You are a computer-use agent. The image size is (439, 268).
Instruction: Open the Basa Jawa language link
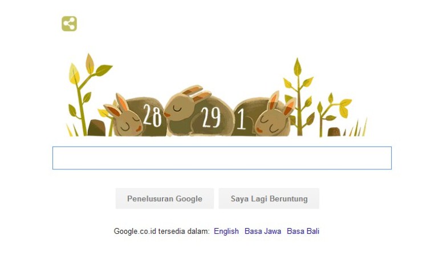point(263,231)
